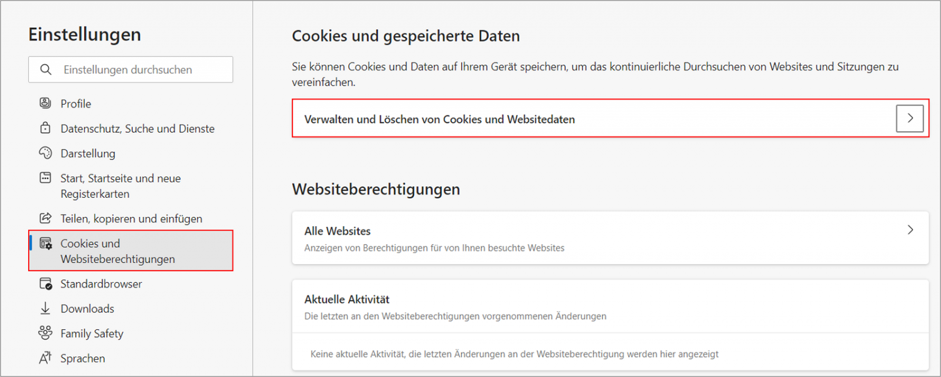The width and height of the screenshot is (941, 377).
Task: Select the Datenschutz, Suche und Dienste icon
Action: pyautogui.click(x=45, y=128)
